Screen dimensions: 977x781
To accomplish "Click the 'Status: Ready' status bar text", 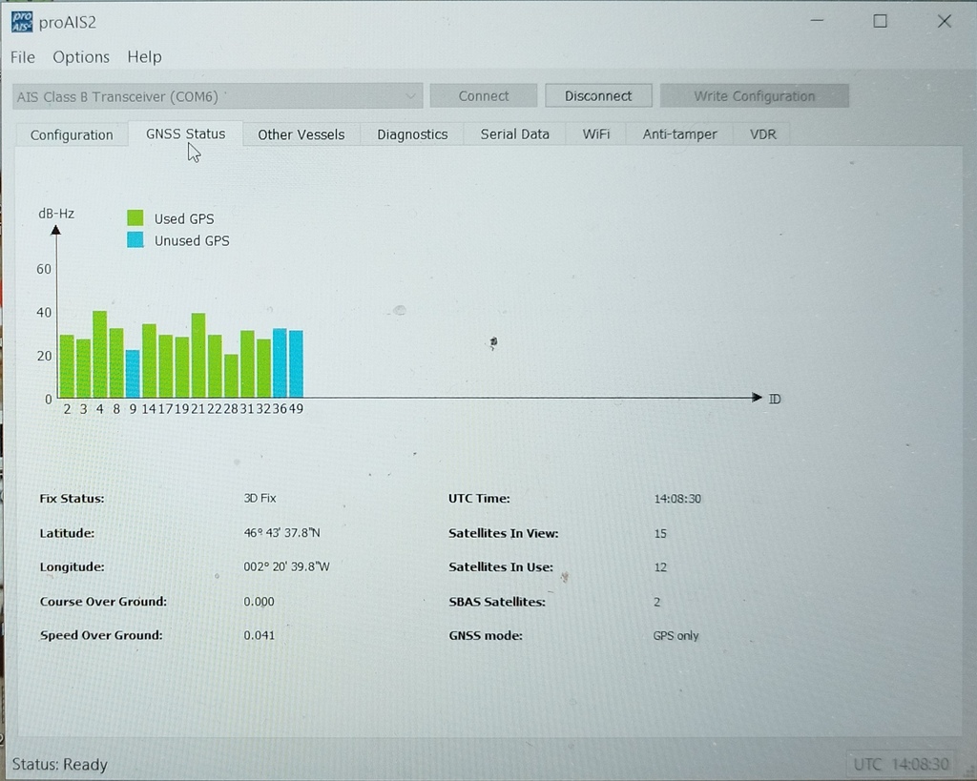I will [60, 764].
